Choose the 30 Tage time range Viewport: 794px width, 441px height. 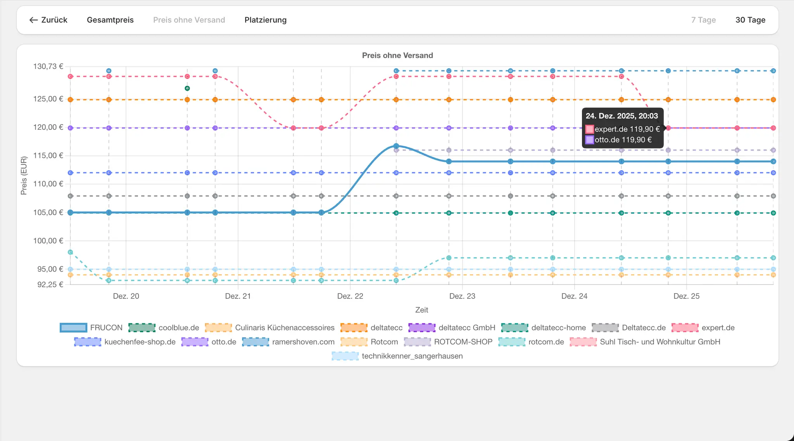tap(750, 20)
